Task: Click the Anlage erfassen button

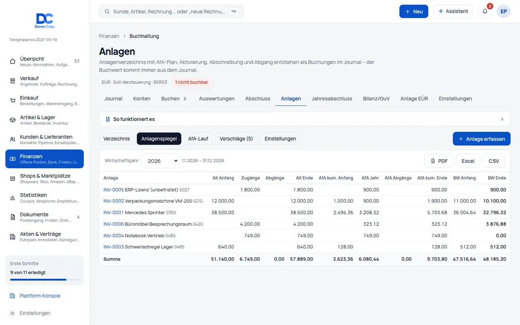Action: click(482, 139)
